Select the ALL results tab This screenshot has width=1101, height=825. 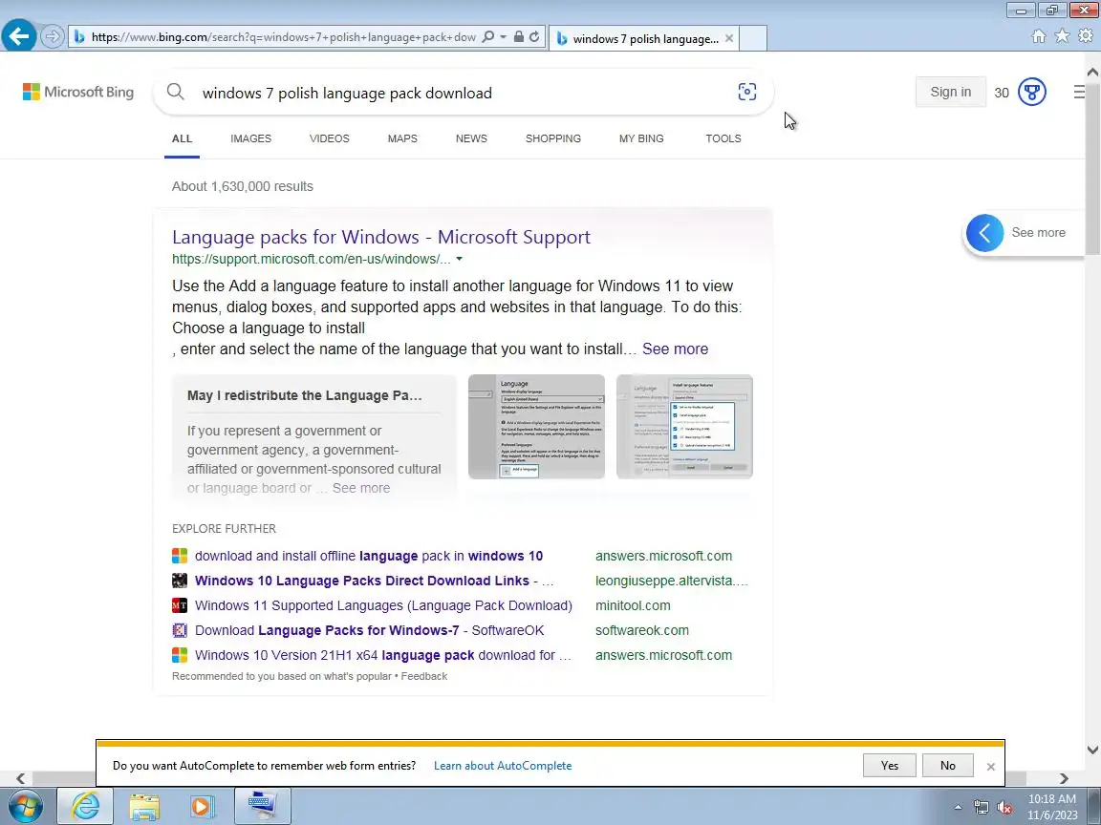pos(182,138)
